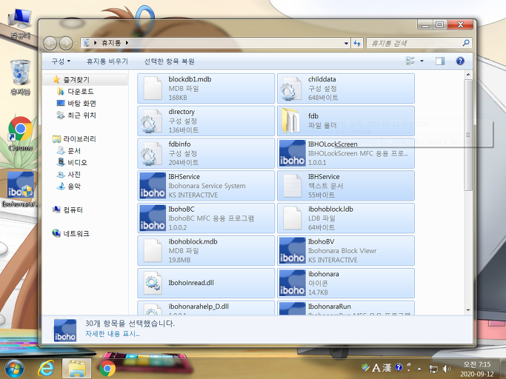Click the refresh button beside address bar
506x379 pixels.
tap(357, 43)
